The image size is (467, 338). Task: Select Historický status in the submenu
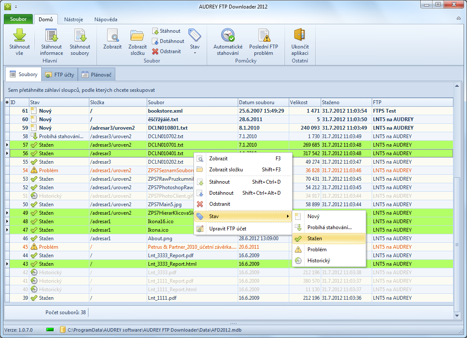(328, 261)
